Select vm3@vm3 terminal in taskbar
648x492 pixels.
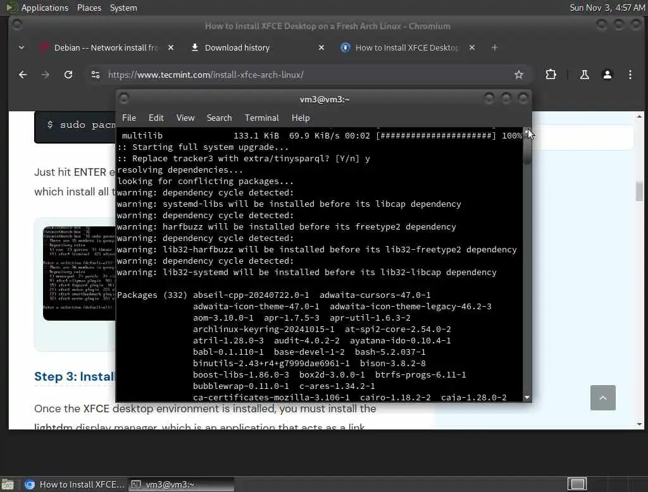(180, 484)
